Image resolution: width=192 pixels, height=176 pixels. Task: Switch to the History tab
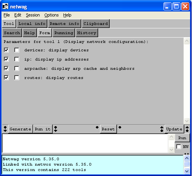(x=87, y=33)
